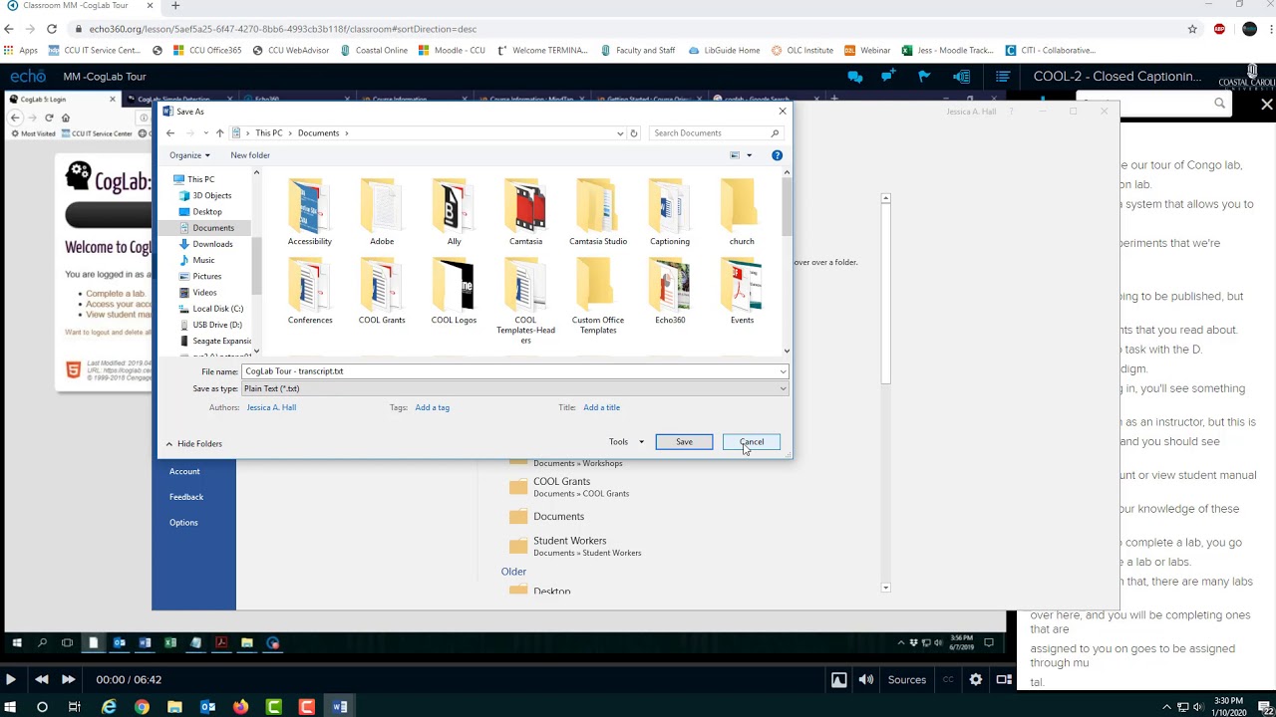Click the File name input field
The width and height of the screenshot is (1276, 717).
[514, 371]
